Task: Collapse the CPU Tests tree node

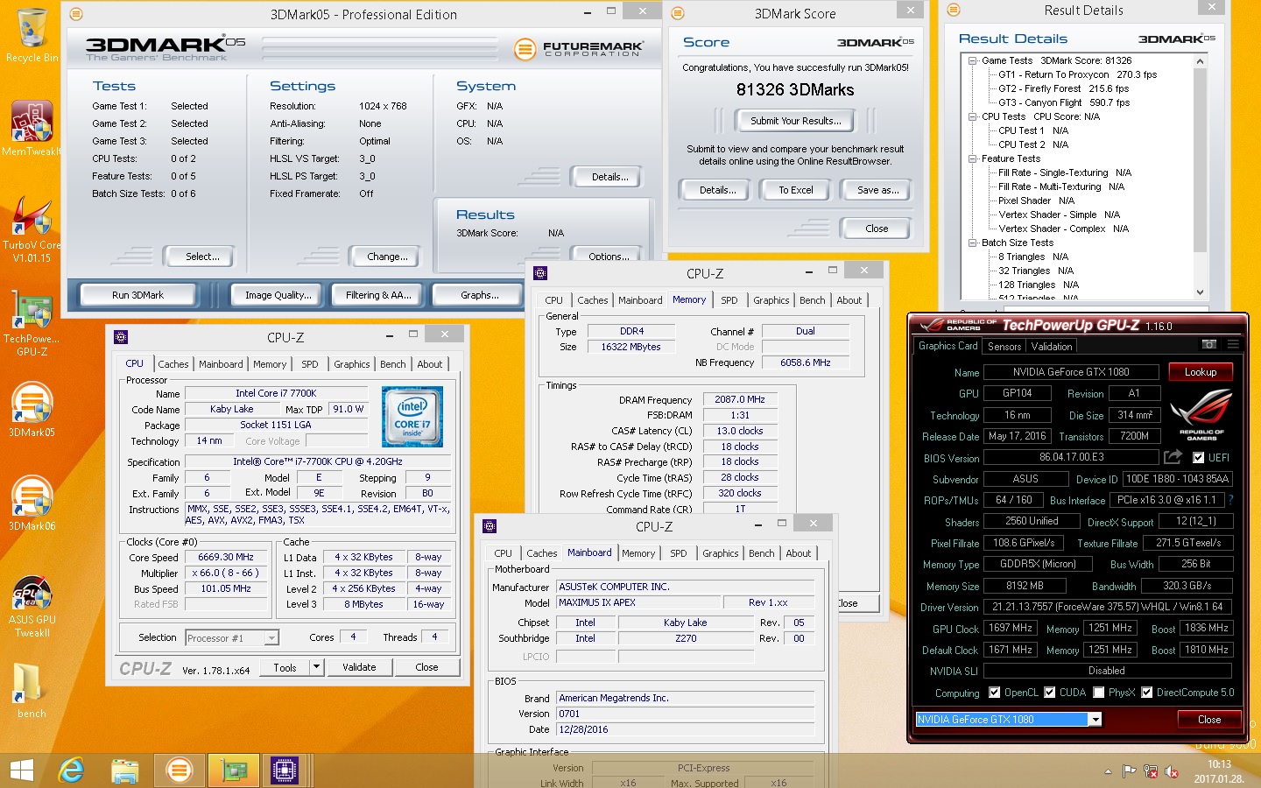Action: coord(973,116)
